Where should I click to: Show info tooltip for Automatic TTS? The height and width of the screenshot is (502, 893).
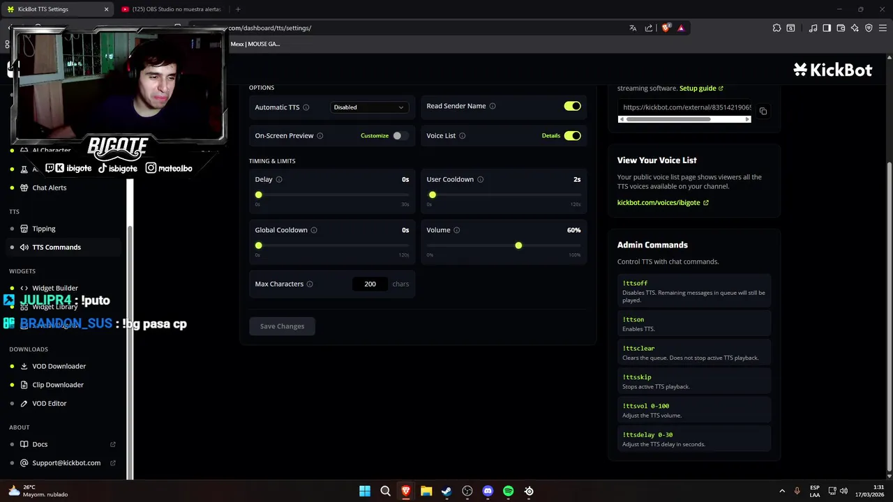(x=306, y=107)
